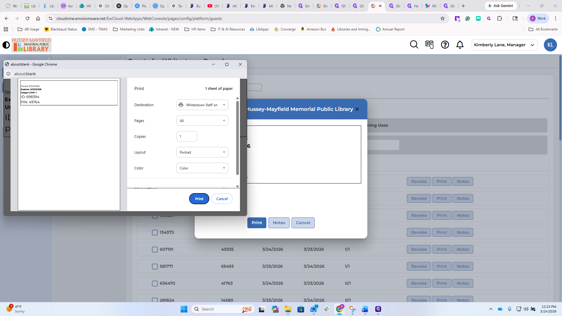Click Cancel in the Chrome print dialog
The width and height of the screenshot is (562, 316).
coord(222,199)
